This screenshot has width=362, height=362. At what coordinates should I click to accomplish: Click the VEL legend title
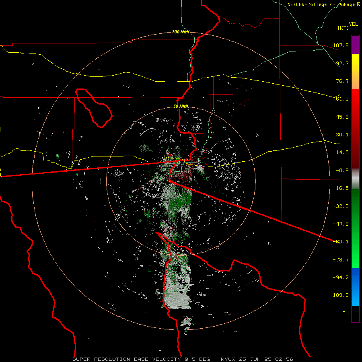[353, 24]
